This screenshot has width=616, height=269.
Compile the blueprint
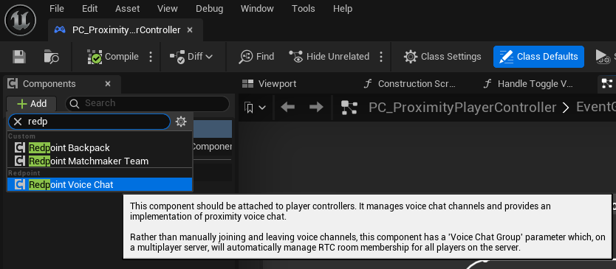coord(113,57)
